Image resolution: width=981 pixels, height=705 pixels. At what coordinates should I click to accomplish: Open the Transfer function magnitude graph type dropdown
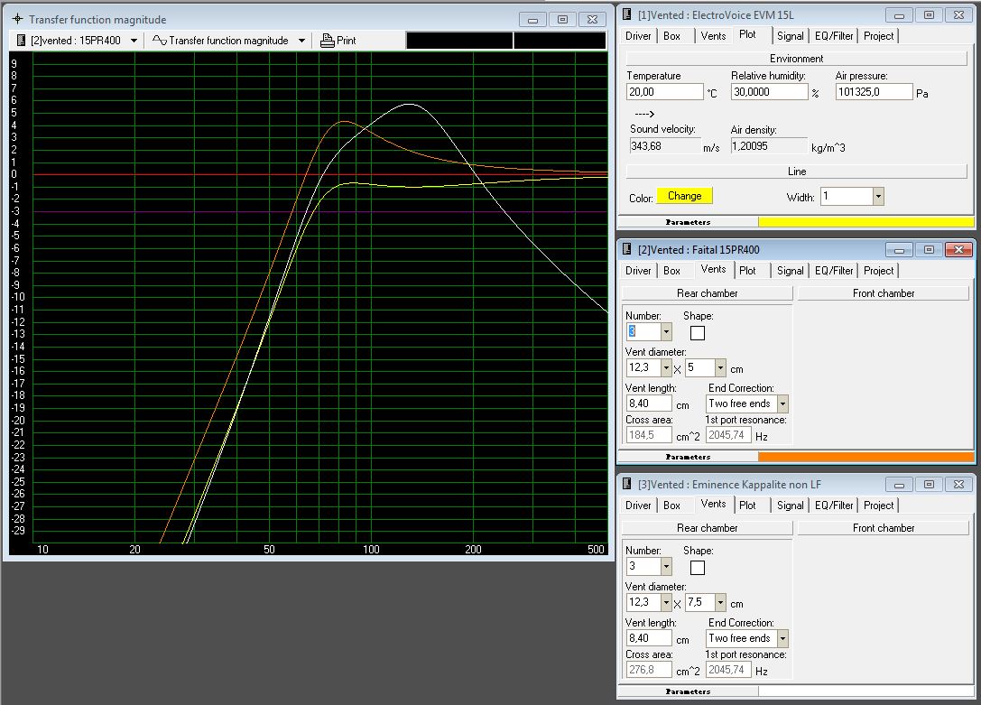pyautogui.click(x=301, y=41)
